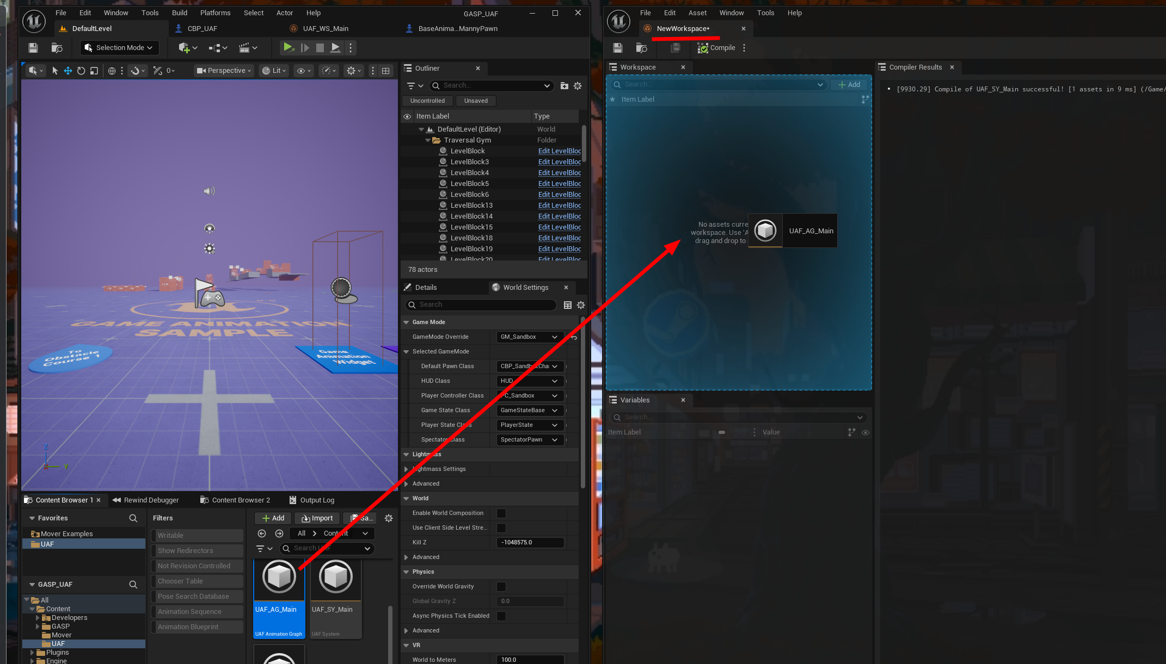
Task: Click Content Browser settings gear
Action: coord(389,518)
